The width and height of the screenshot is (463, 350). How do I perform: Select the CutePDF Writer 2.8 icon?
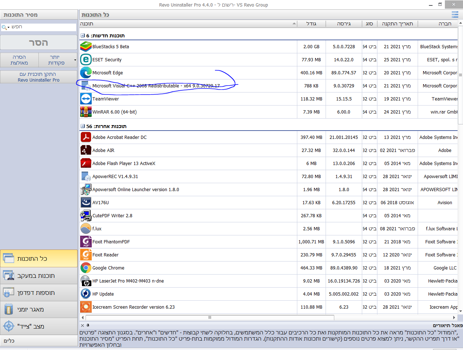click(86, 215)
